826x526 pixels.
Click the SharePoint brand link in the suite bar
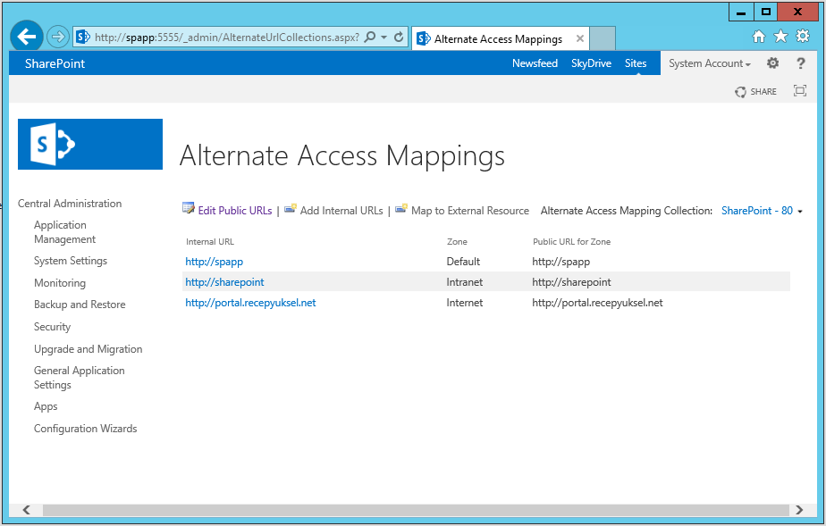point(55,63)
